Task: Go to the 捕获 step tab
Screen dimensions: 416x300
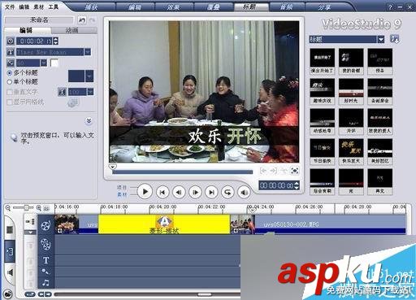Action: [x=91, y=7]
